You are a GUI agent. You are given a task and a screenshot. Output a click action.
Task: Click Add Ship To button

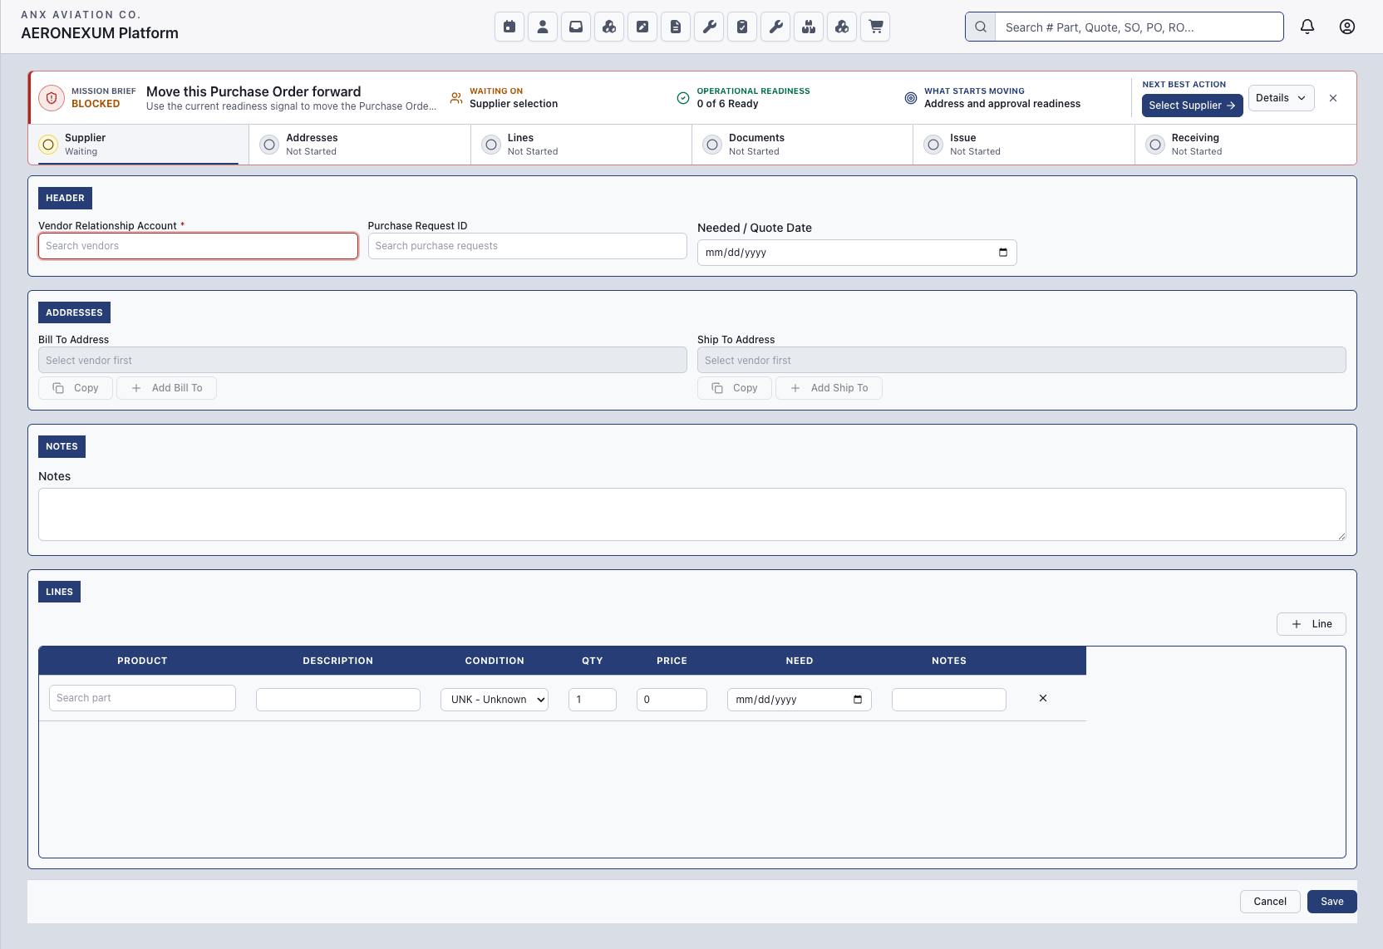[829, 388]
